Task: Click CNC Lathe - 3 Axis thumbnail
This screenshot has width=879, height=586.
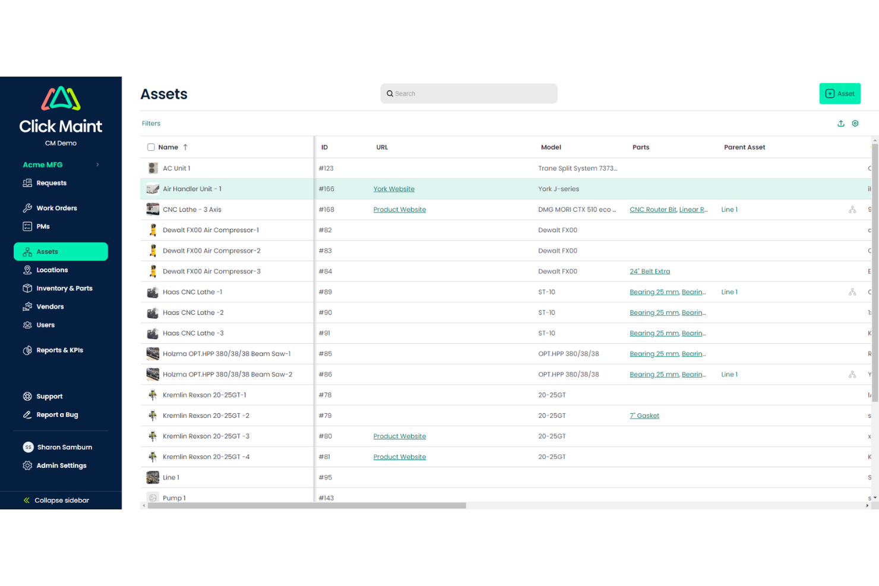Action: pos(153,210)
